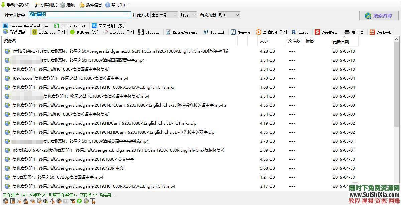Select the Avengers.Endgame.2019.1080P result entry

click(84, 159)
